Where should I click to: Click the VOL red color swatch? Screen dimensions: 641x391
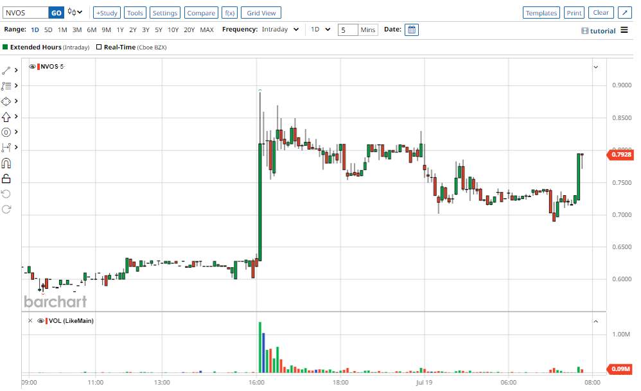[47, 321]
